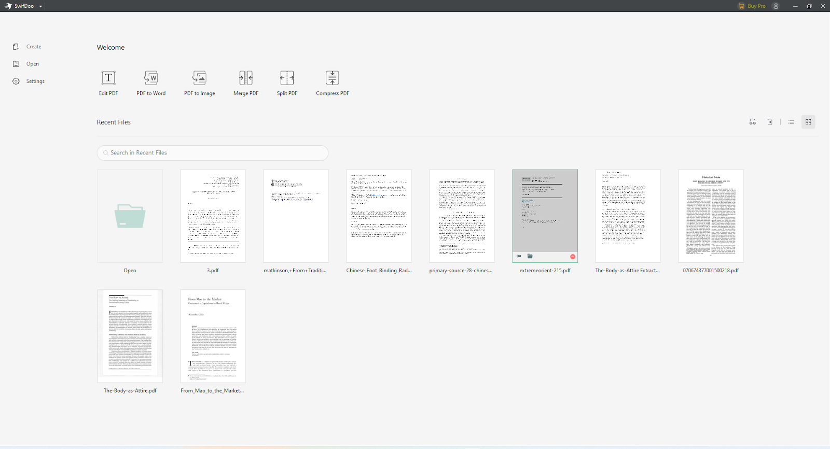The image size is (830, 449).
Task: Pin the extremeorient-215.pdf file
Action: point(519,256)
